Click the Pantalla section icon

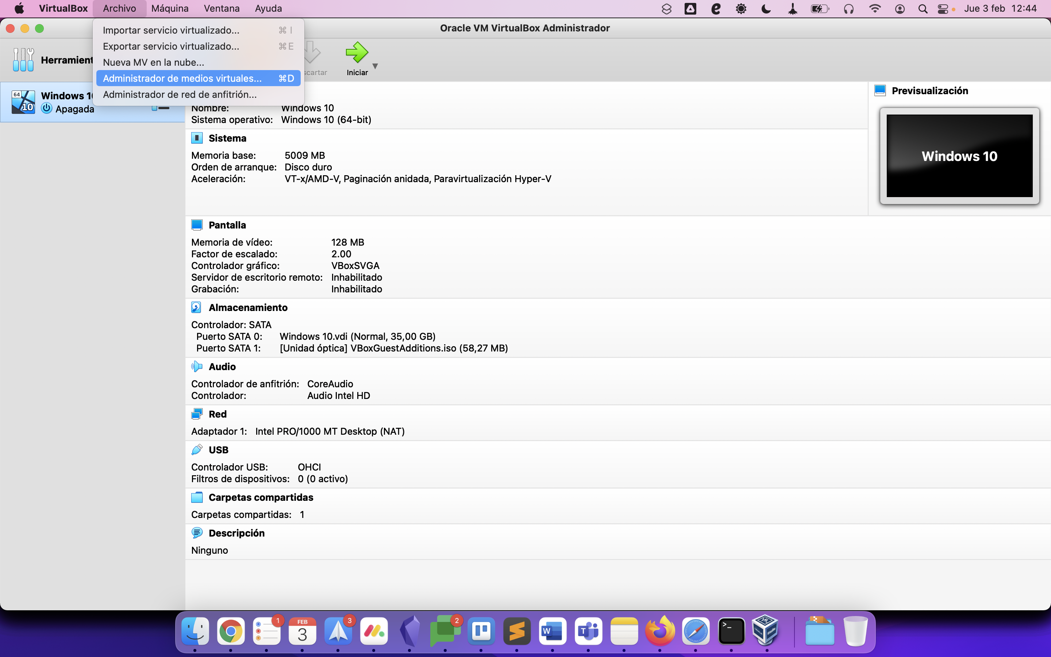197,225
